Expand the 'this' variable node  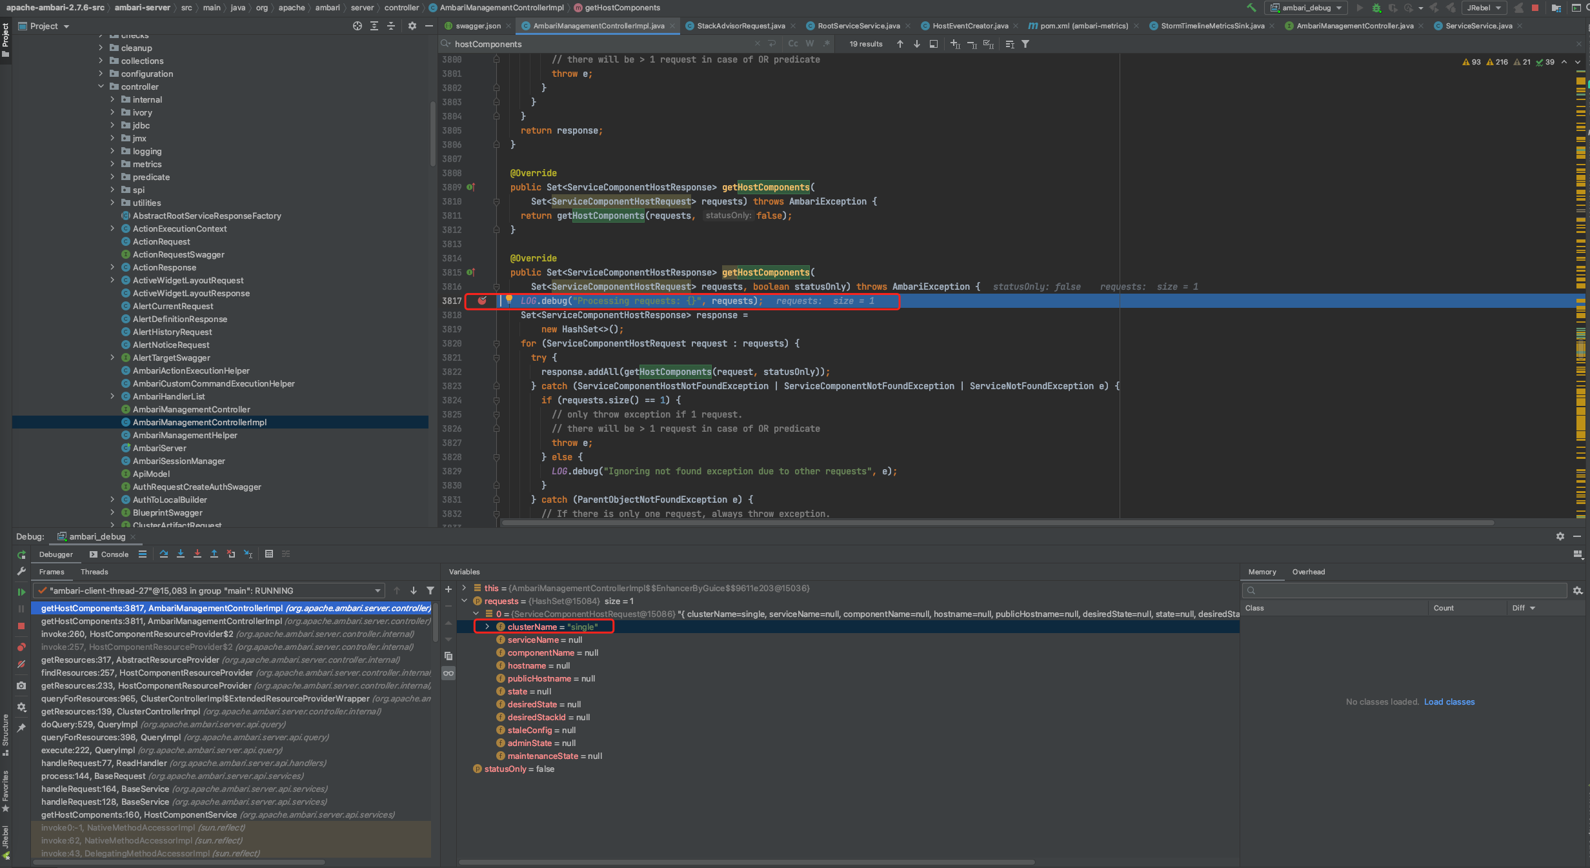464,588
